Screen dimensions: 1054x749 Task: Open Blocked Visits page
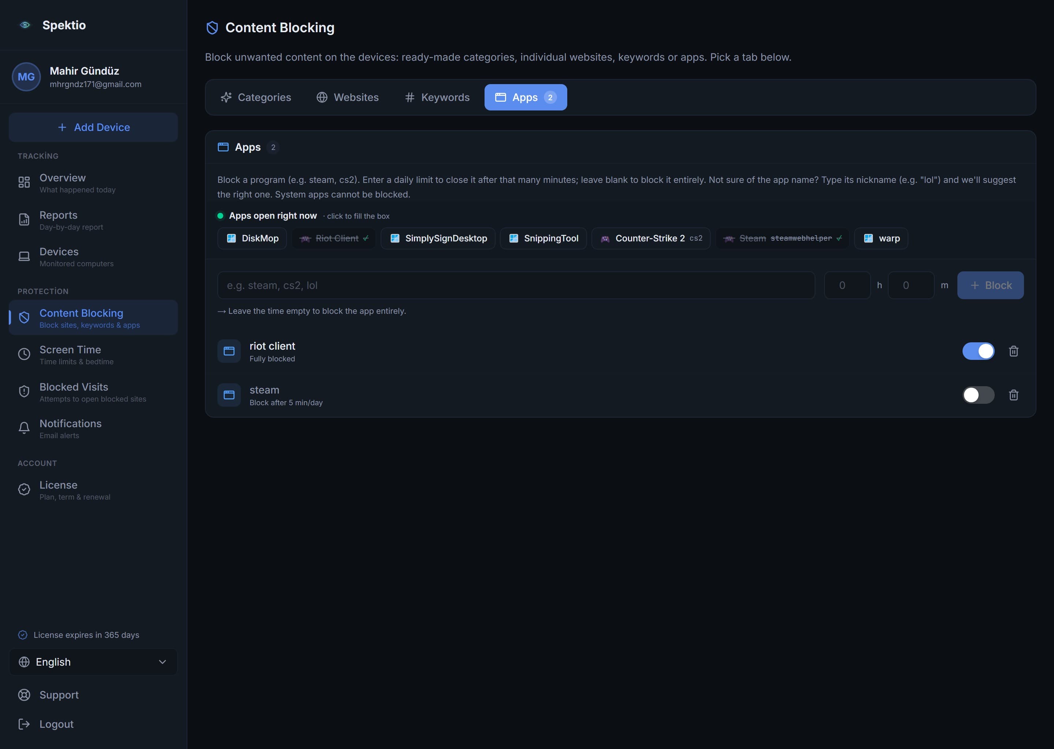pos(93,392)
